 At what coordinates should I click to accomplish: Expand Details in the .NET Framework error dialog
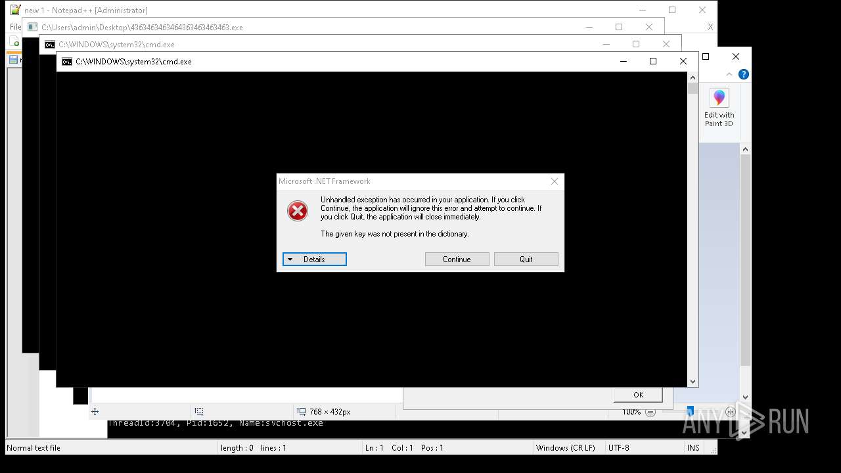[314, 259]
